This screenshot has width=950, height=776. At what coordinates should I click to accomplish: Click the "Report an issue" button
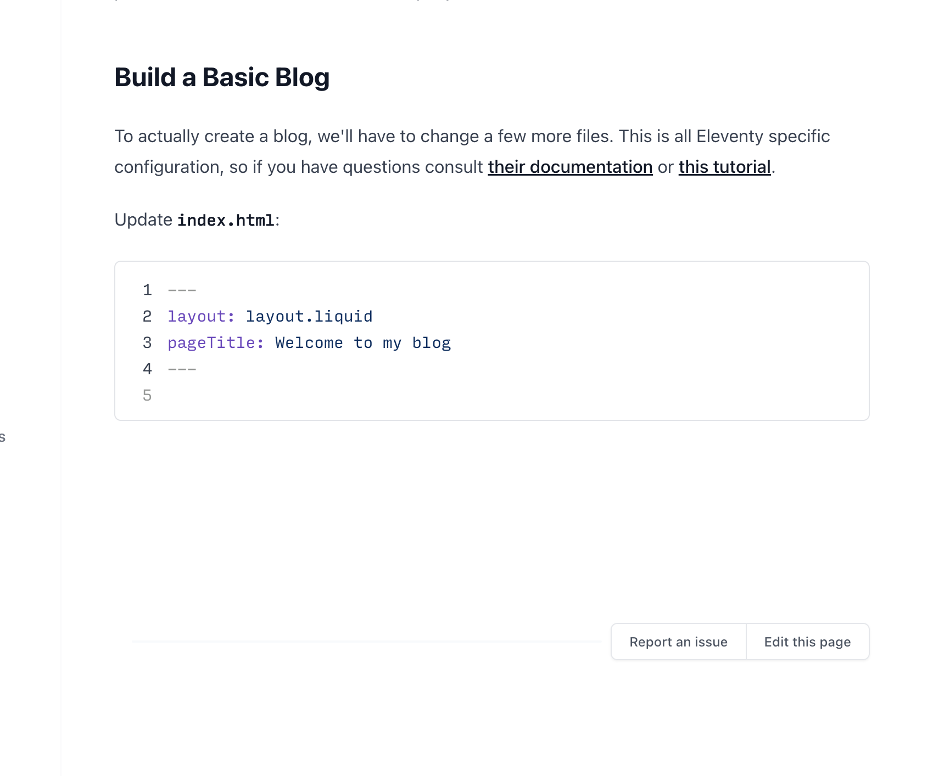679,641
